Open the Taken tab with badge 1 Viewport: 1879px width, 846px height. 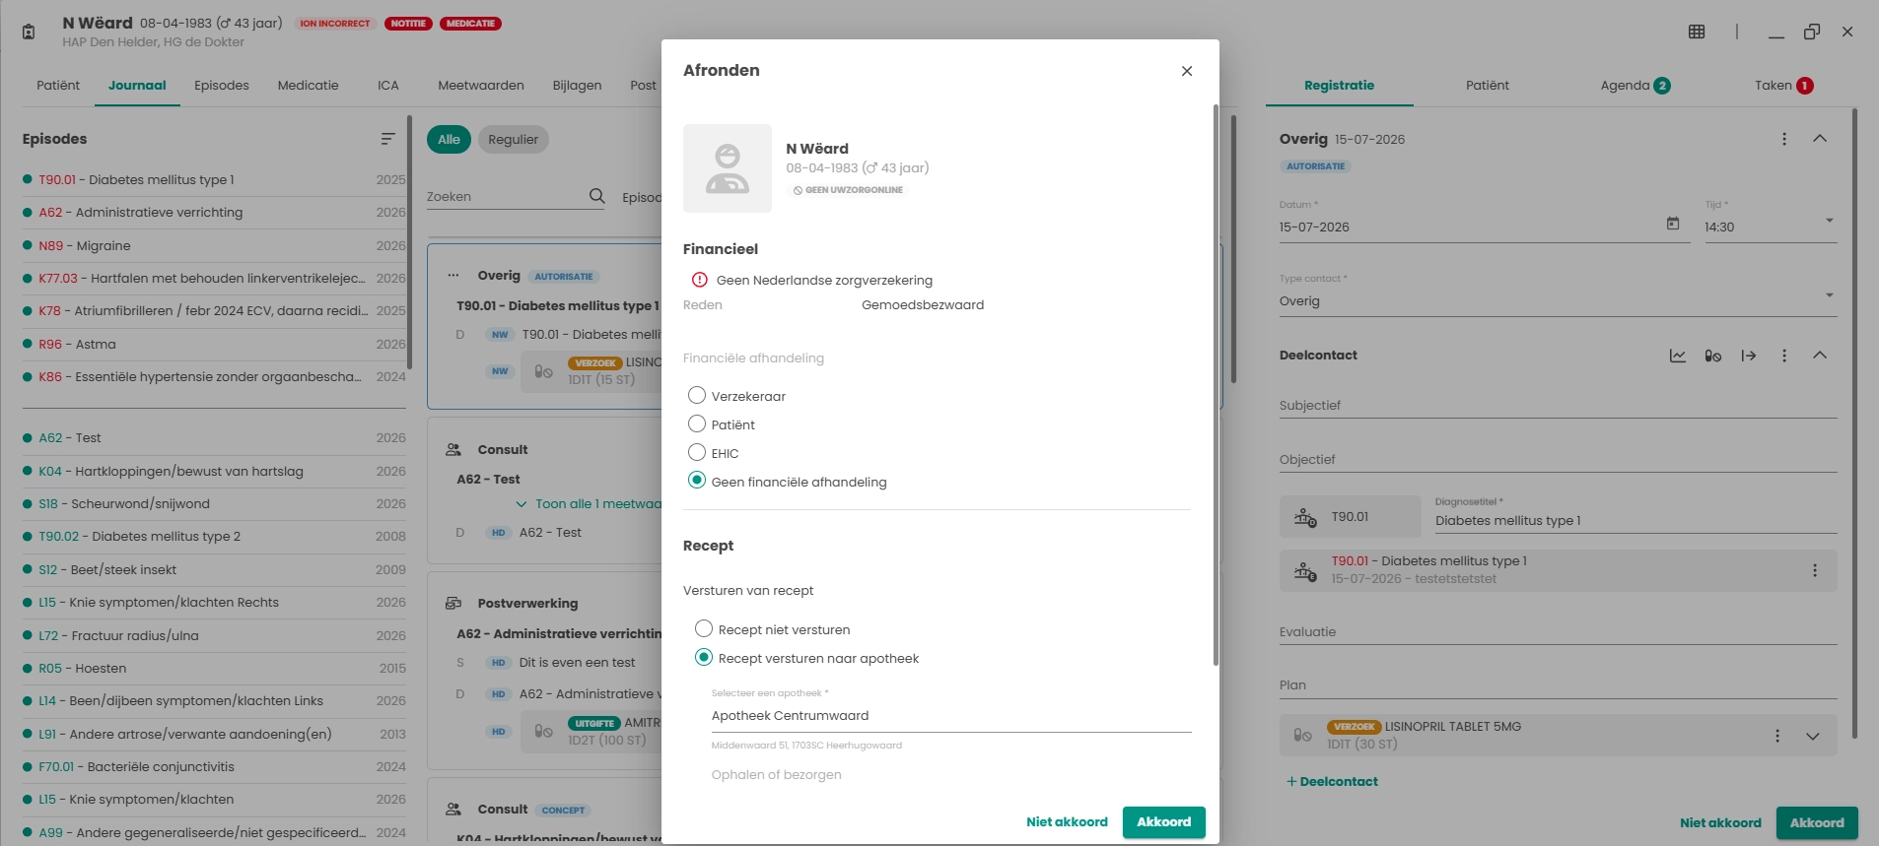[x=1783, y=86]
